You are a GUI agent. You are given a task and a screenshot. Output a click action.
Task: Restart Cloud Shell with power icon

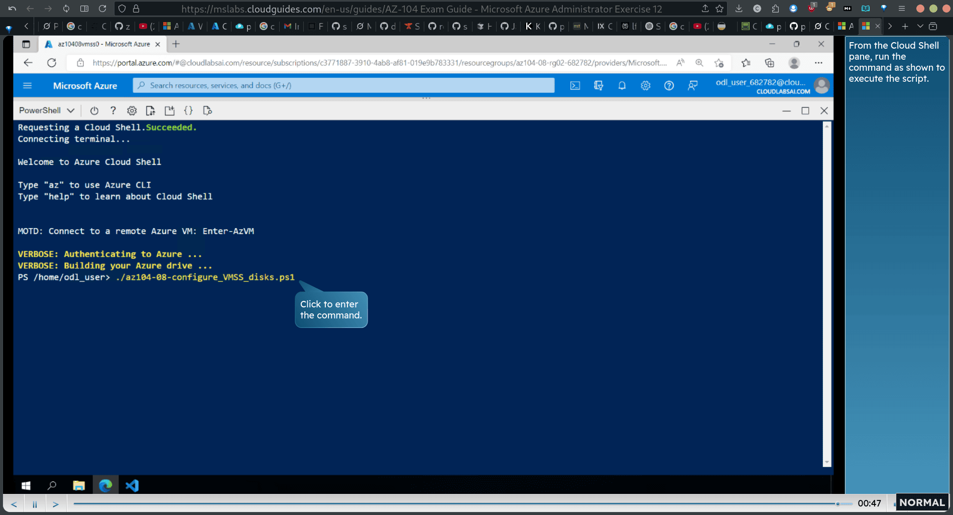click(94, 111)
